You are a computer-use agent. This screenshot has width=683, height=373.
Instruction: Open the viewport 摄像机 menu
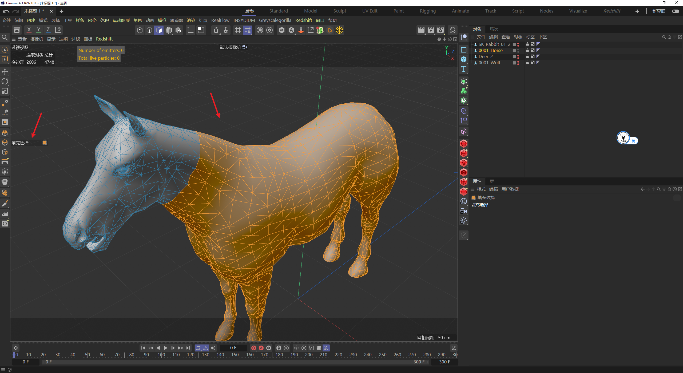pos(37,39)
